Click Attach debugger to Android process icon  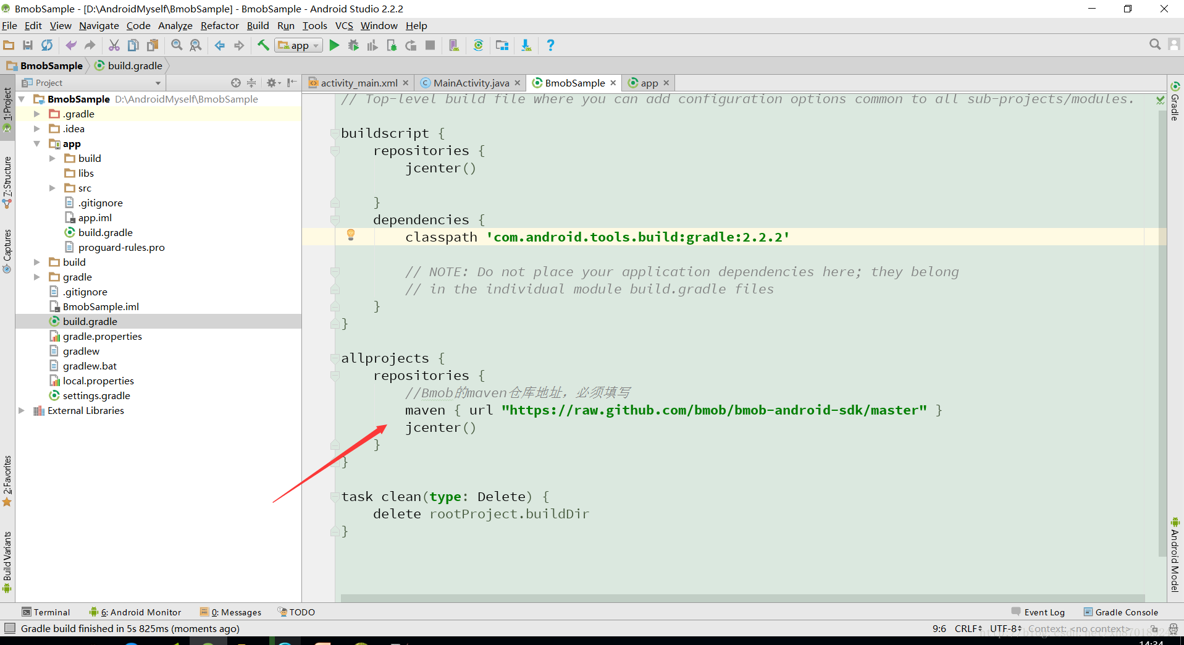392,45
